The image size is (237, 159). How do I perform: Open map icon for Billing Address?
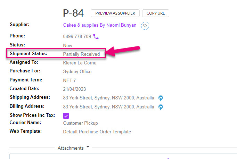[x=161, y=107]
